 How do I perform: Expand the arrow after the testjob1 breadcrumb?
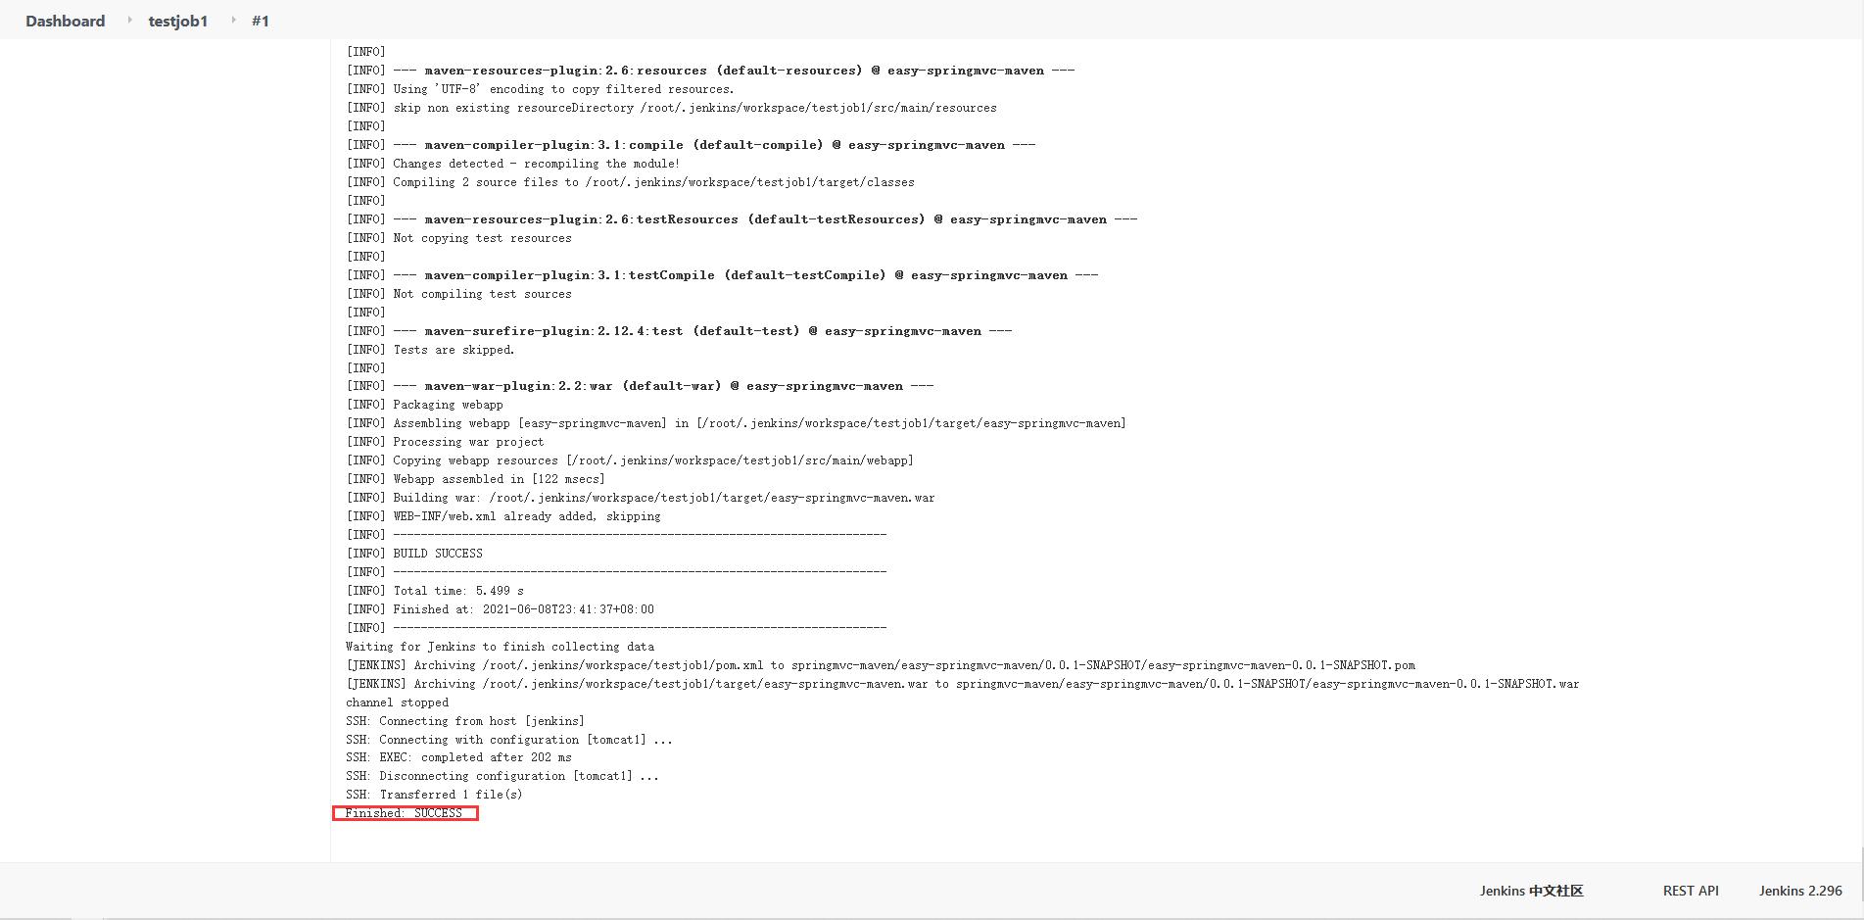(233, 21)
